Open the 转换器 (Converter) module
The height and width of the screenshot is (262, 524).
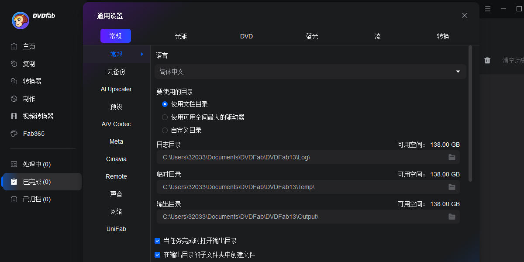13,81
